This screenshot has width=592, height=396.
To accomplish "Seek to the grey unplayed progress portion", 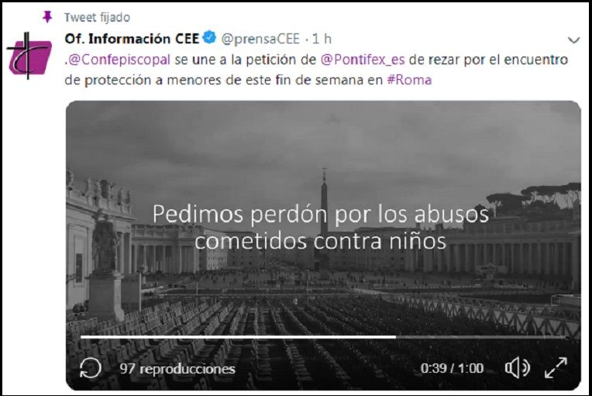I will coord(482,337).
